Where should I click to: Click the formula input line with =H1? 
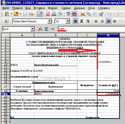[x=92, y=29]
